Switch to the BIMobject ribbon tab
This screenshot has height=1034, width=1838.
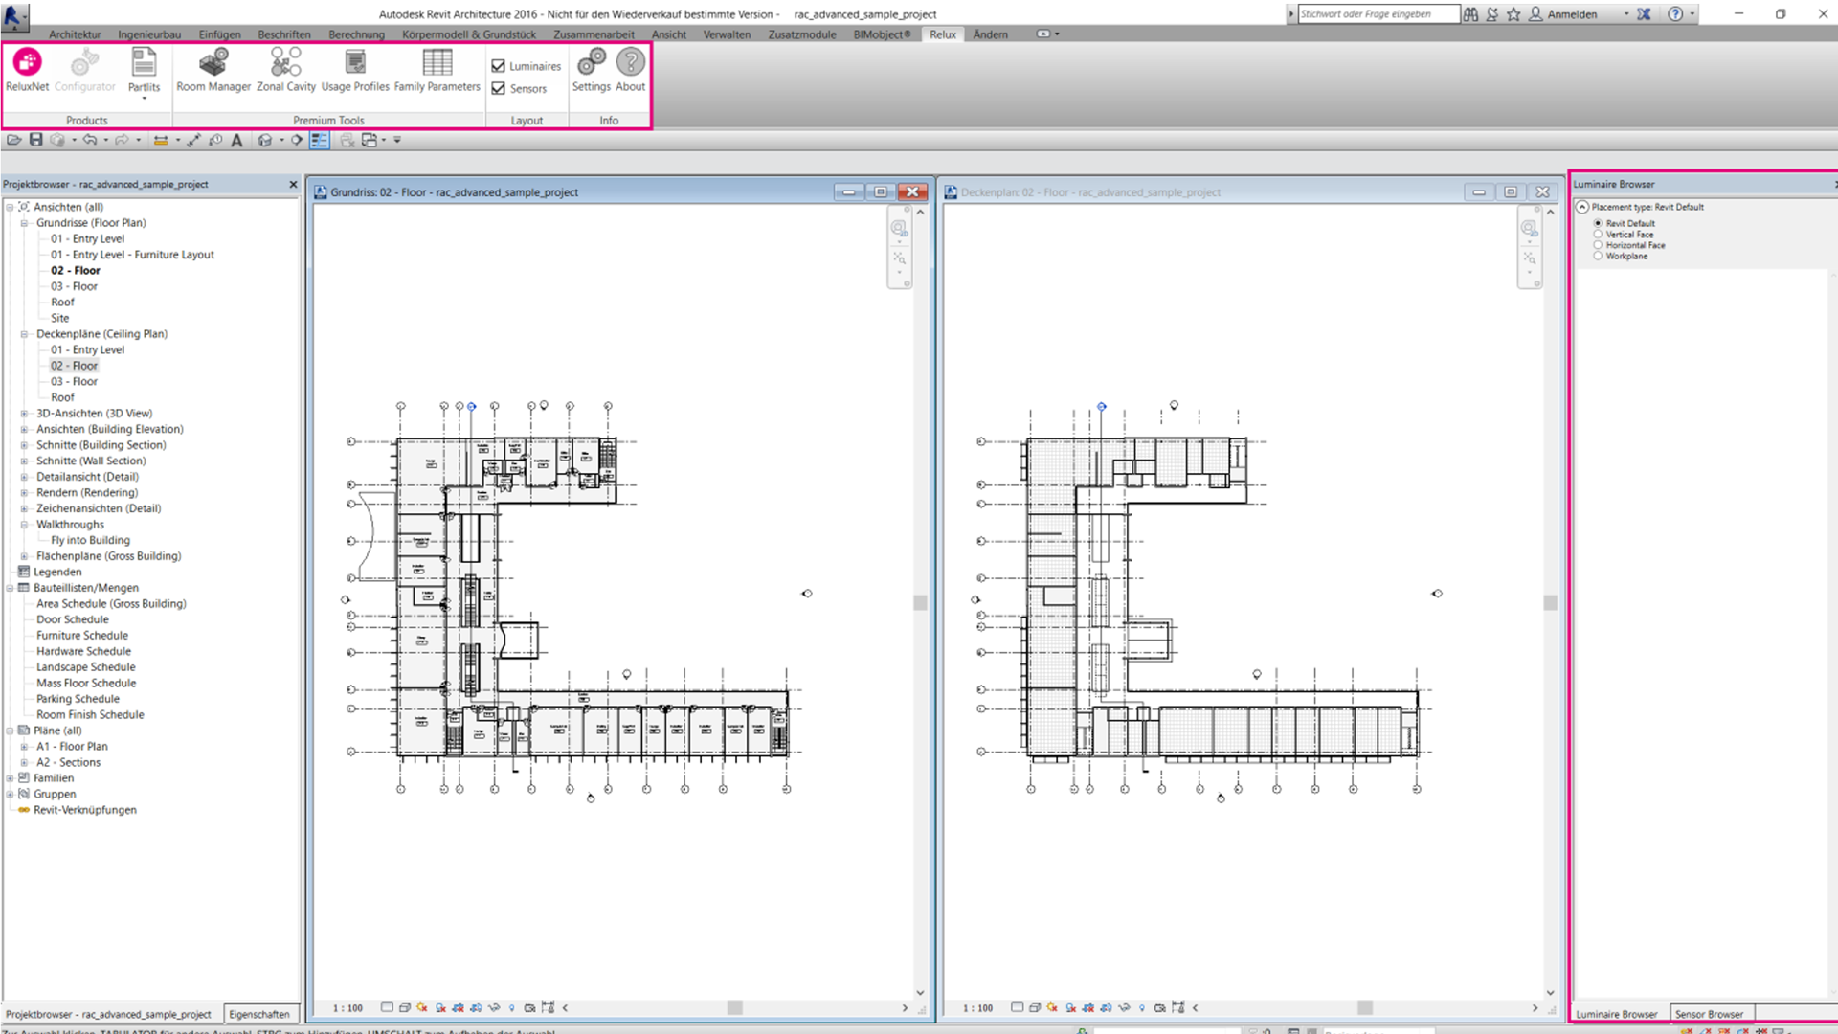882,34
